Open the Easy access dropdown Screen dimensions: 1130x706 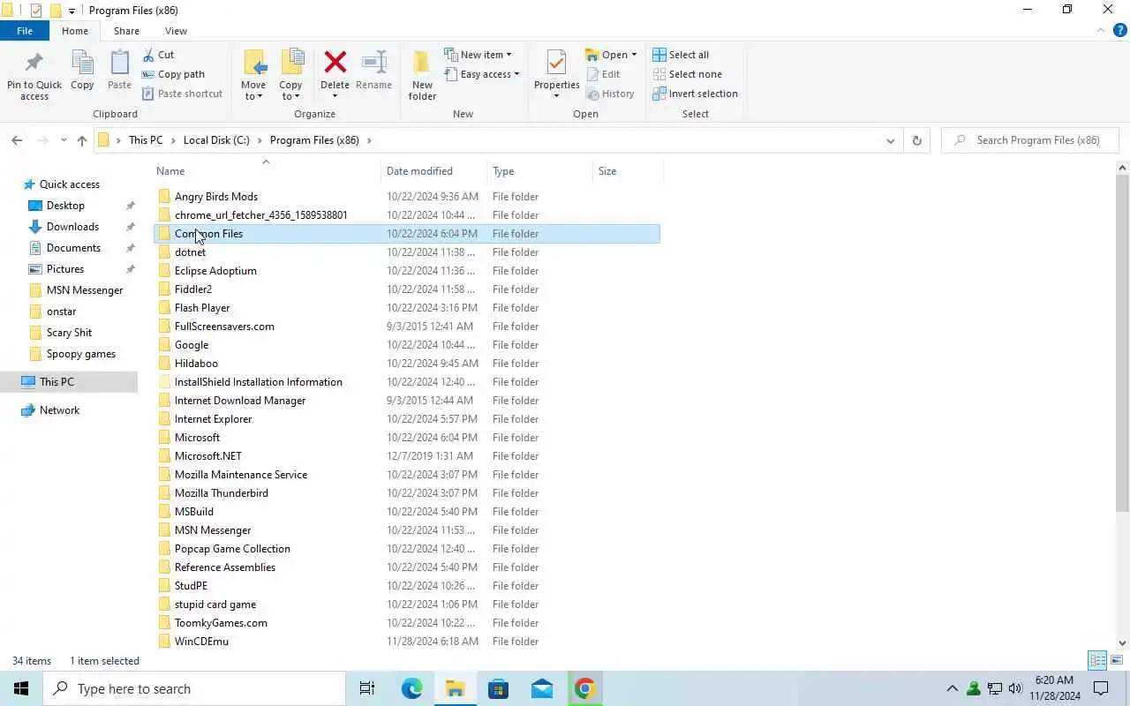tap(481, 74)
